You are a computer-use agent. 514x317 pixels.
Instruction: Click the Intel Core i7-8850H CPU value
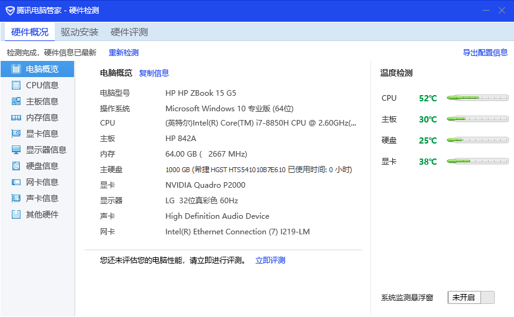click(260, 123)
